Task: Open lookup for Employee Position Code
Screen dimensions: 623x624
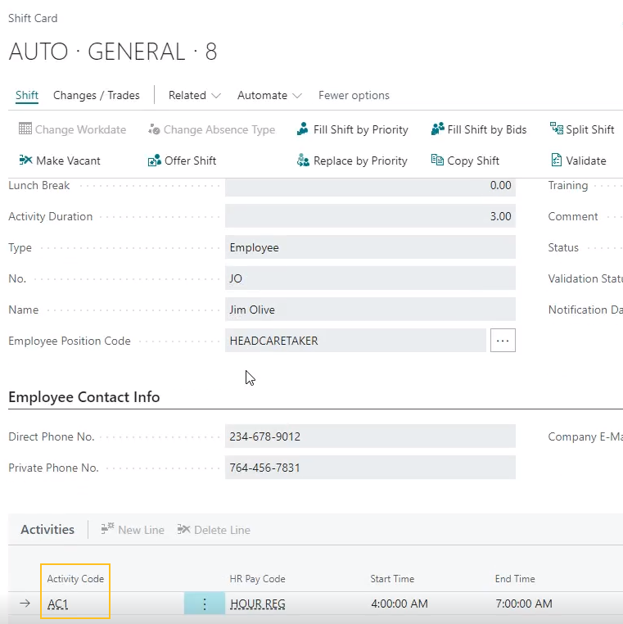Action: (x=503, y=341)
